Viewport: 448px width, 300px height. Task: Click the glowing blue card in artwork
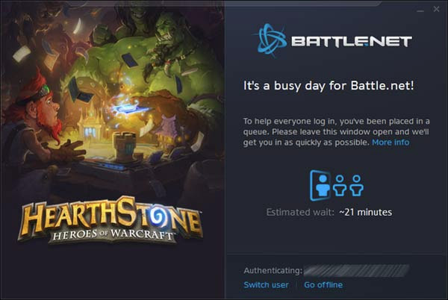coord(128,109)
